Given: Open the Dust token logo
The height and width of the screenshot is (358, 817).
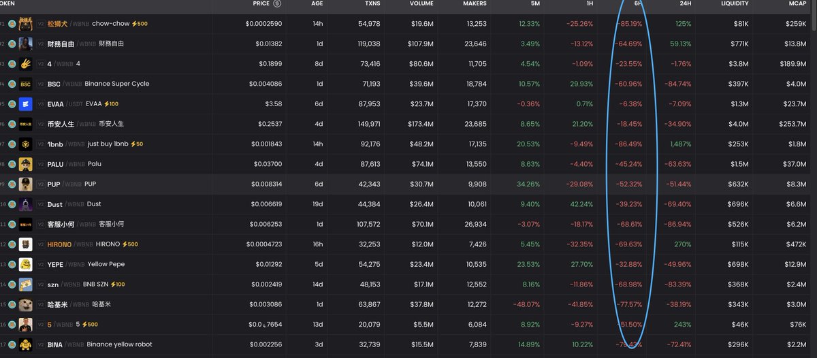Looking at the screenshot, I should pos(25,204).
